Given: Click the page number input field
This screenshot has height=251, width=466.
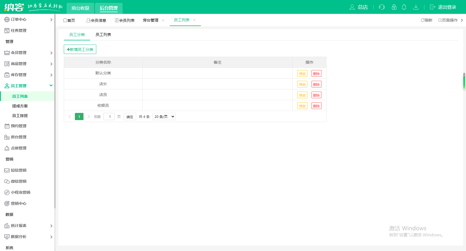Looking at the screenshot, I should click(109, 117).
